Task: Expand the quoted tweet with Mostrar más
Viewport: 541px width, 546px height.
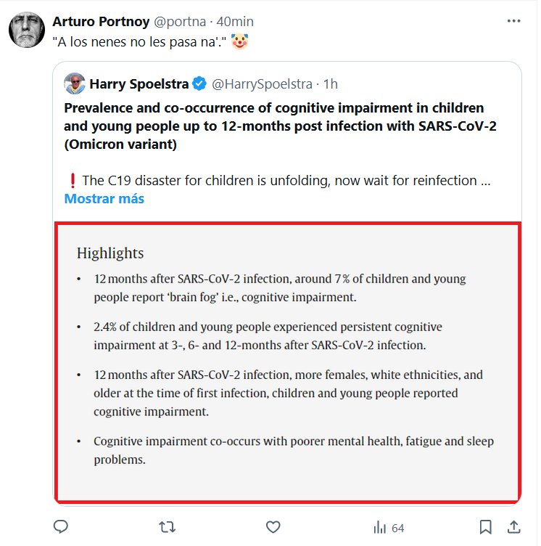Action: tap(104, 198)
